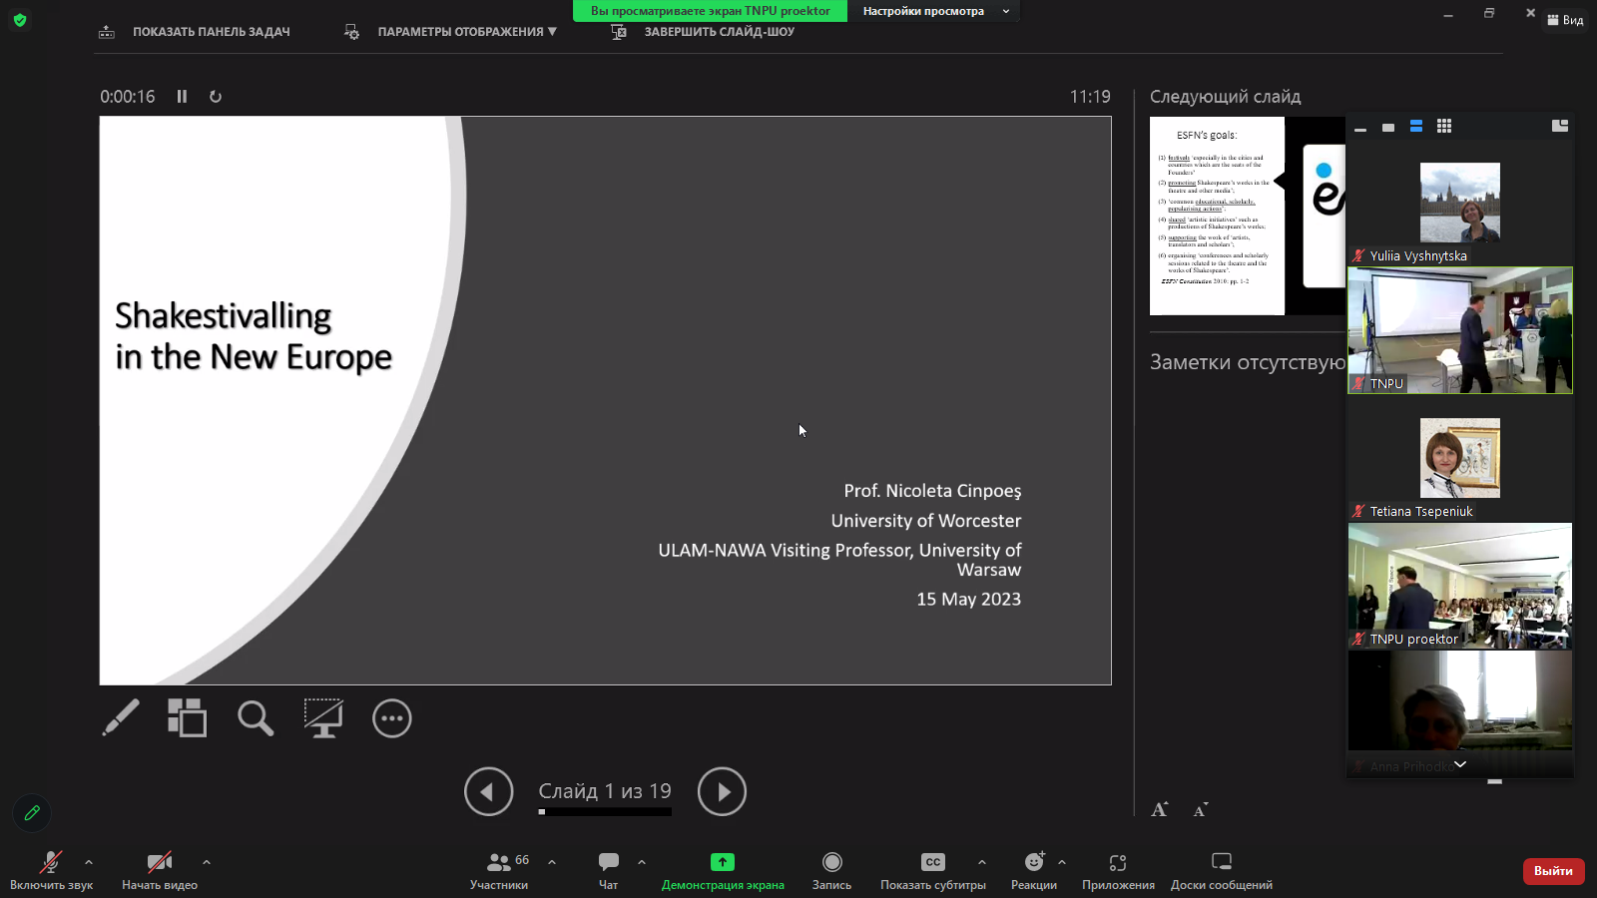Open Параметры отображения dropdown menu
Image resolution: width=1597 pixels, height=898 pixels.
tap(465, 32)
